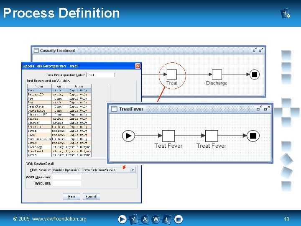301x226 pixels.
Task: Select the end condition in TreatFever net
Action: coord(253,136)
